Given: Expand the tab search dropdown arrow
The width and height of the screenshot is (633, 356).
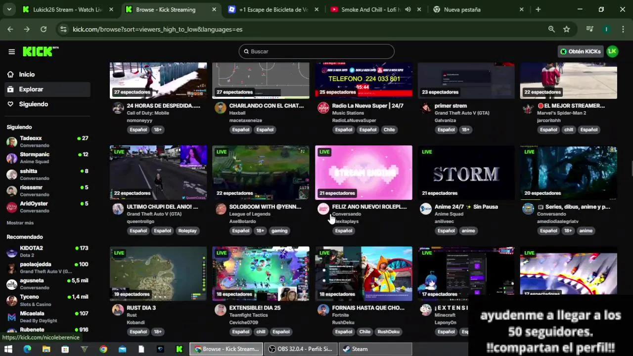Looking at the screenshot, I should [9, 9].
